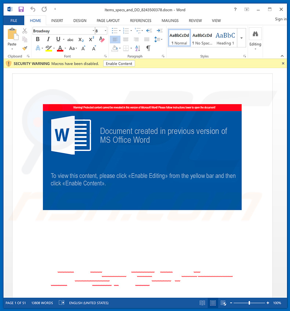Open the font size dropdown
290x311 pixels.
point(105,31)
